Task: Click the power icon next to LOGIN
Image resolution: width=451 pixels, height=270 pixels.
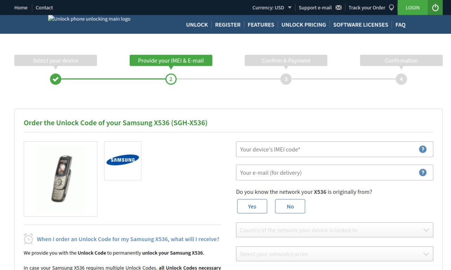Action: [435, 7]
